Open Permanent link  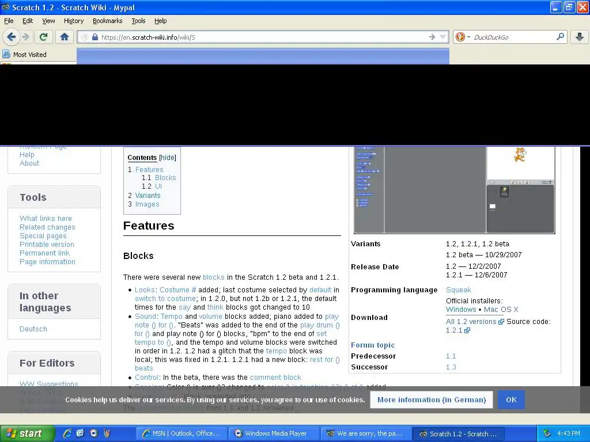tap(44, 253)
